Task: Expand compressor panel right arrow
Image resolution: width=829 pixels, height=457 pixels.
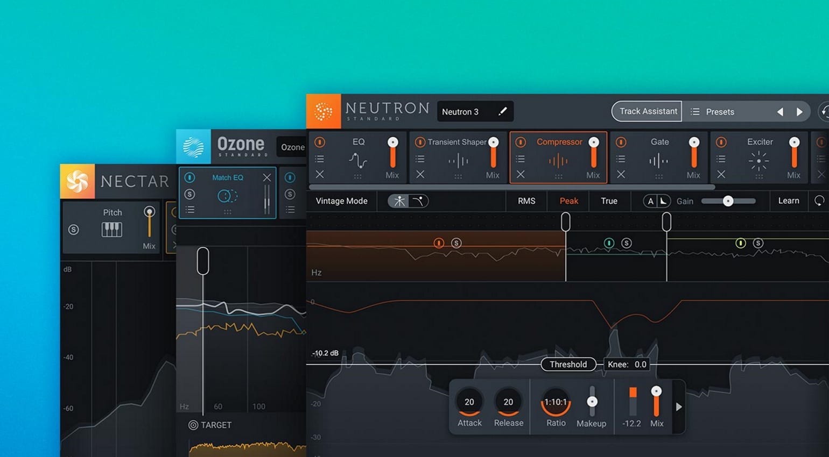Action: (x=679, y=407)
